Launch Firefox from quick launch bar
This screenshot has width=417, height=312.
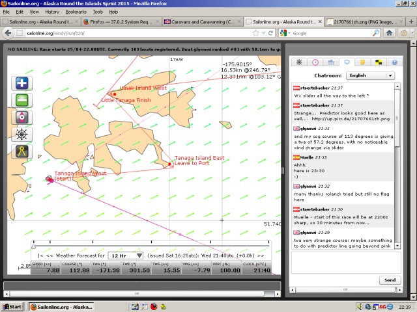click(x=154, y=307)
